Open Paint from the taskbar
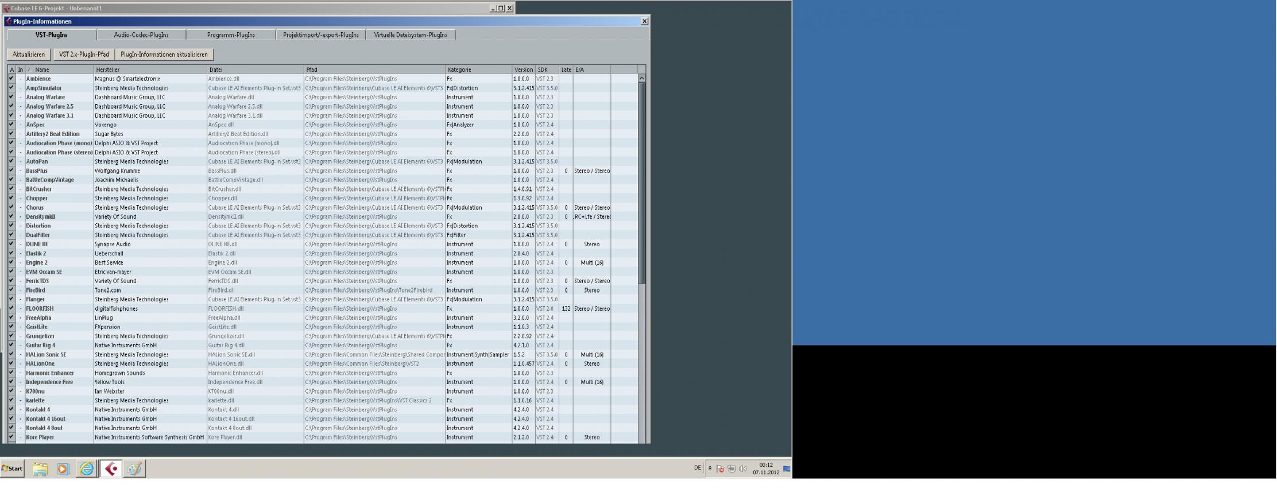 (x=134, y=468)
